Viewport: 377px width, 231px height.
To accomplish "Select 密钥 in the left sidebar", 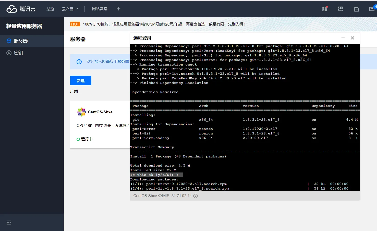I will (x=18, y=53).
